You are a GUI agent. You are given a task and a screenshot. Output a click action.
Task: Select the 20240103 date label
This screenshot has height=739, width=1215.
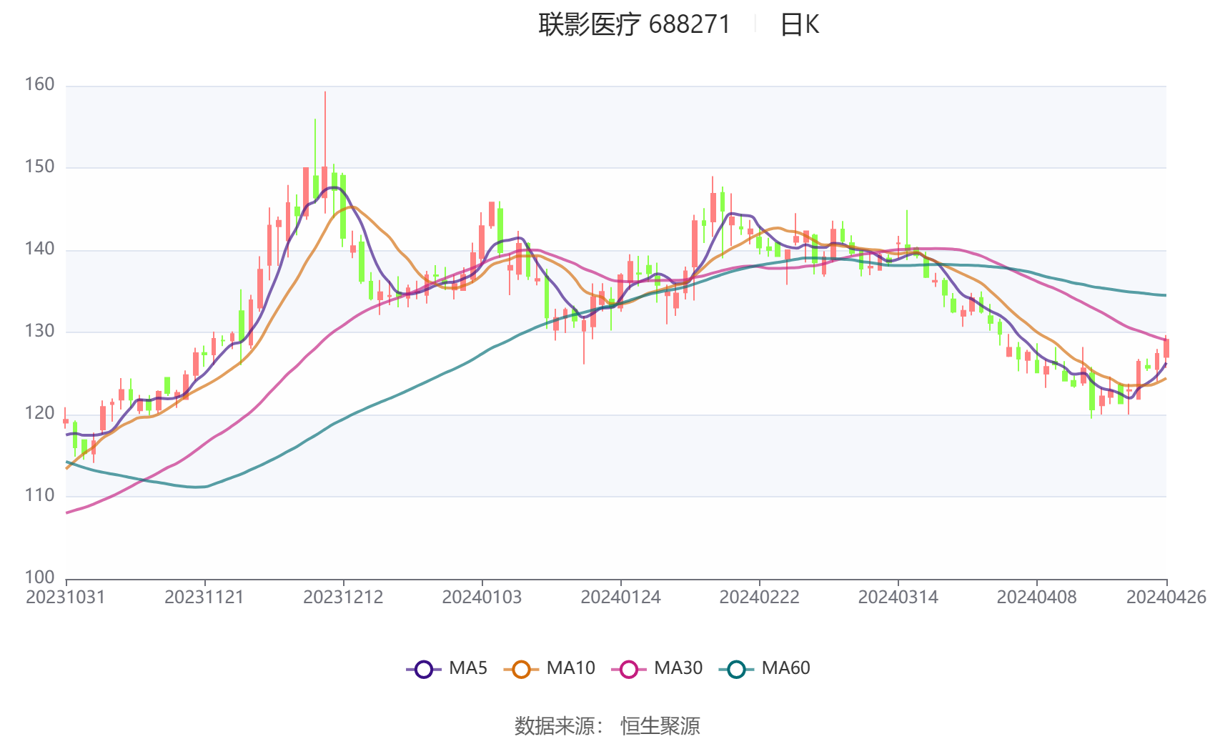[482, 597]
